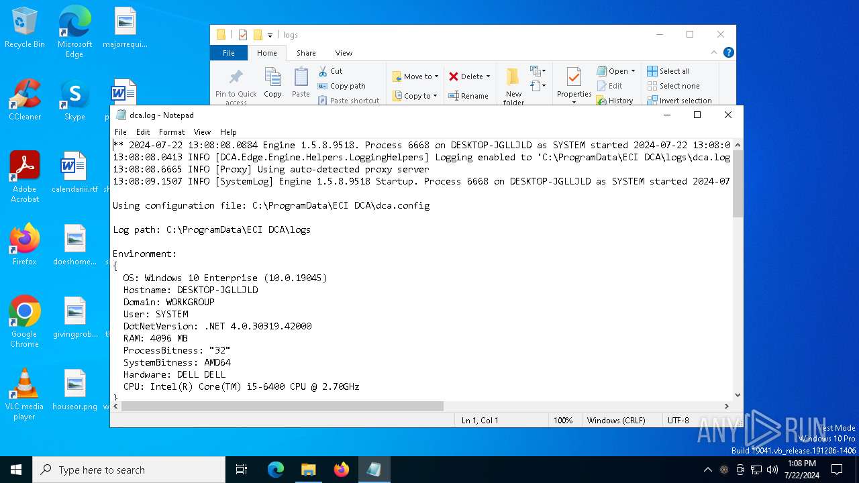Open Notepad Edit menu
859x483 pixels.
(x=143, y=132)
